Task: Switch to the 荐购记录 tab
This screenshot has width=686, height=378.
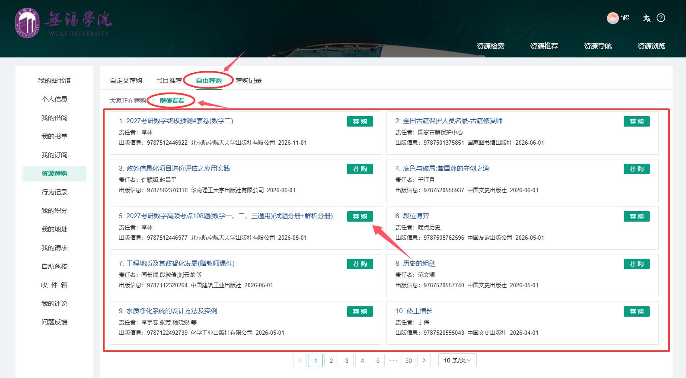Action: pos(249,81)
